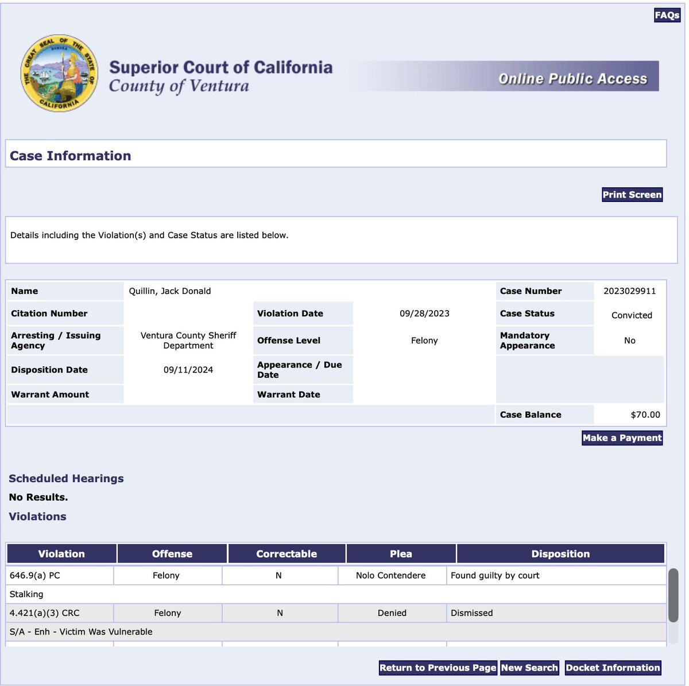Click the Violations section heading

(x=37, y=516)
